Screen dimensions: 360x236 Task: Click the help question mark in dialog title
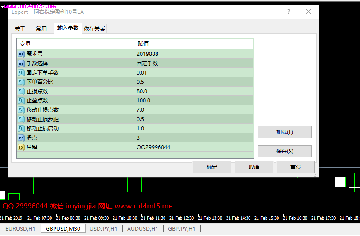coord(289,12)
